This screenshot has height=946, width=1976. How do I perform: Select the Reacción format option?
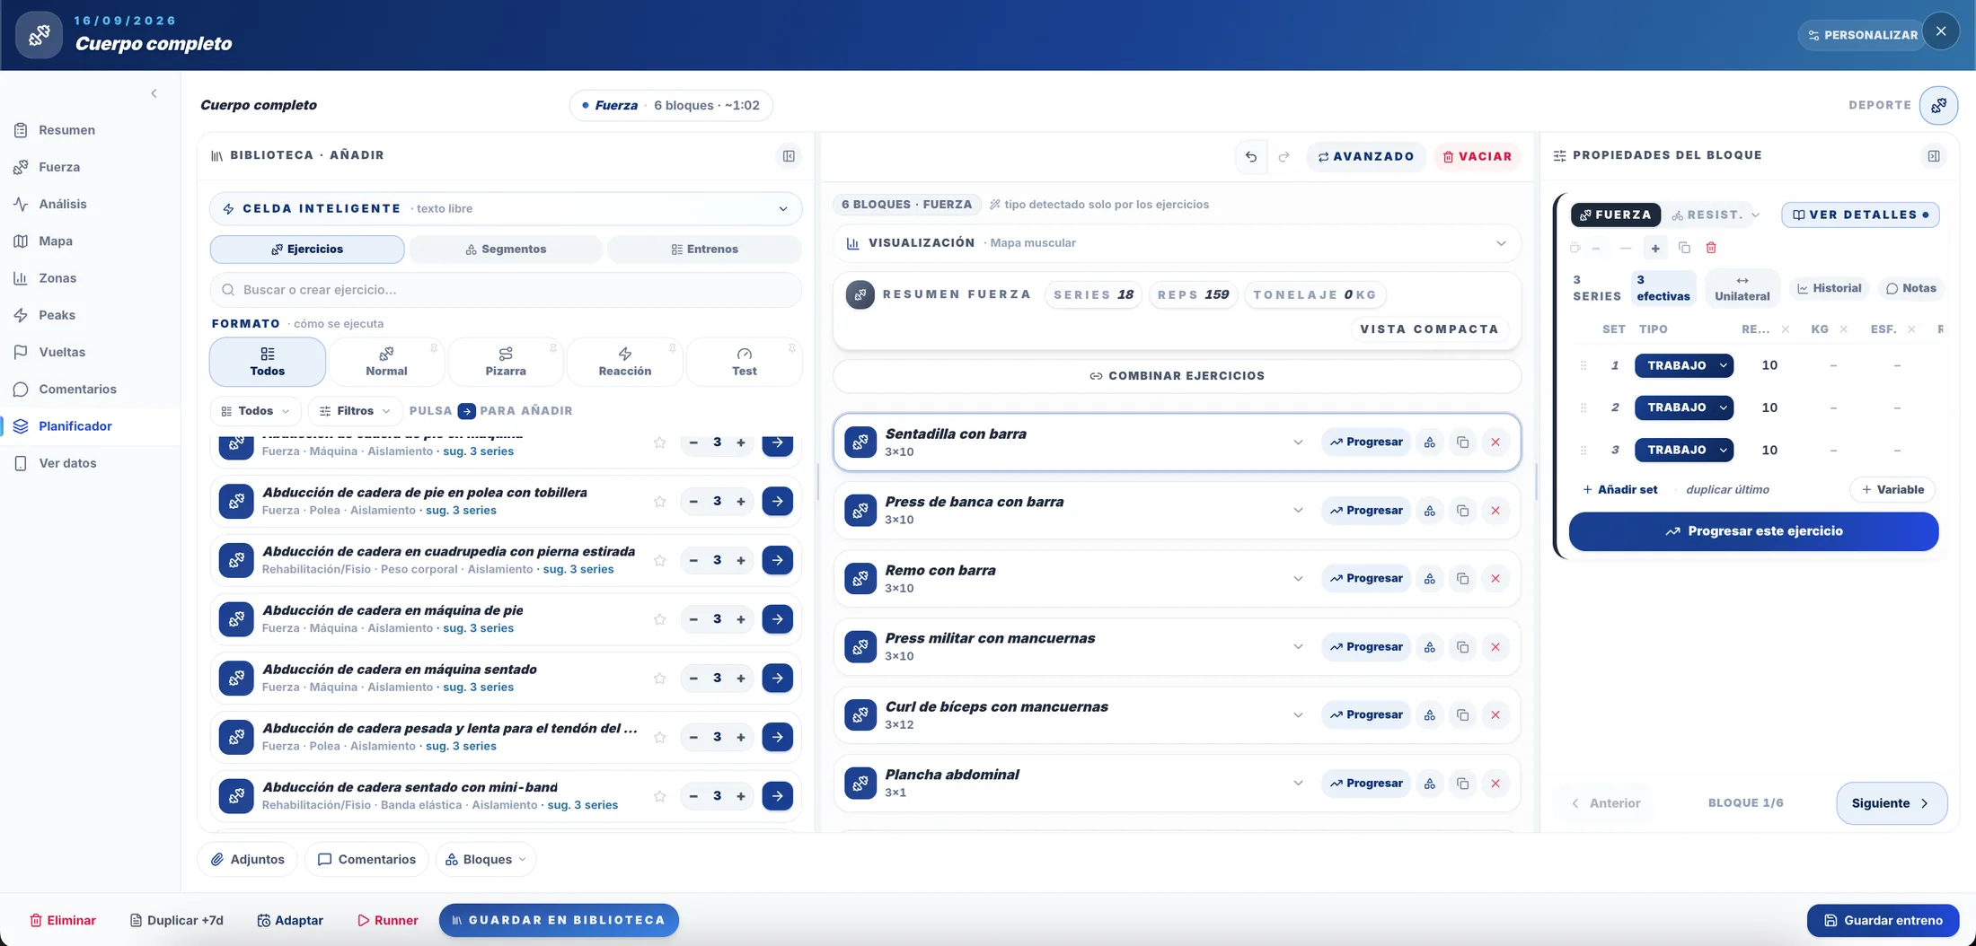coord(624,362)
